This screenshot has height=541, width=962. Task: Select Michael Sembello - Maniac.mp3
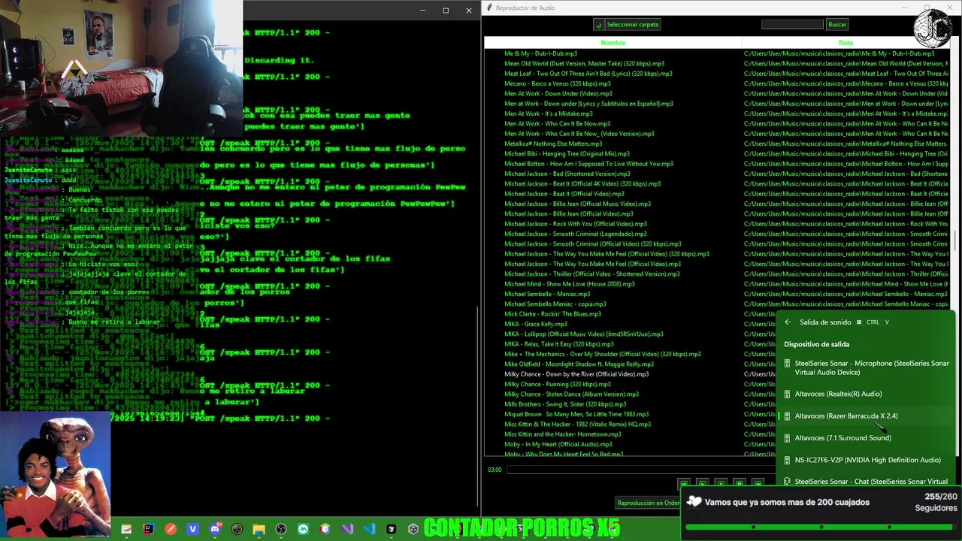[x=547, y=294]
